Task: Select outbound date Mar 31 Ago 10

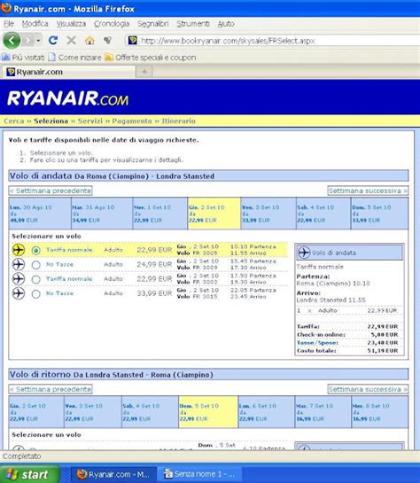Action: pyautogui.click(x=102, y=214)
